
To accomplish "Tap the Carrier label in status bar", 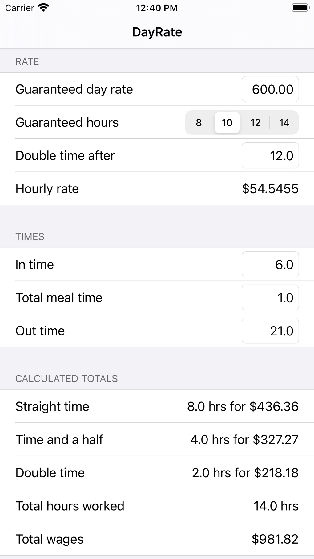I will point(19,8).
